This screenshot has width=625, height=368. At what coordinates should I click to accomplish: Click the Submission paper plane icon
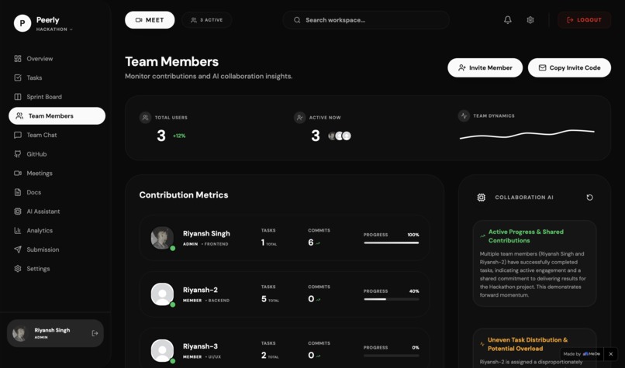18,249
